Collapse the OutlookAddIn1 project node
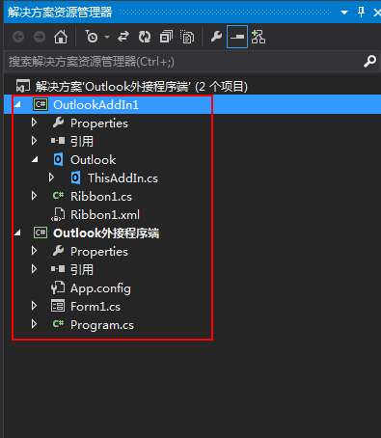 pos(17,104)
